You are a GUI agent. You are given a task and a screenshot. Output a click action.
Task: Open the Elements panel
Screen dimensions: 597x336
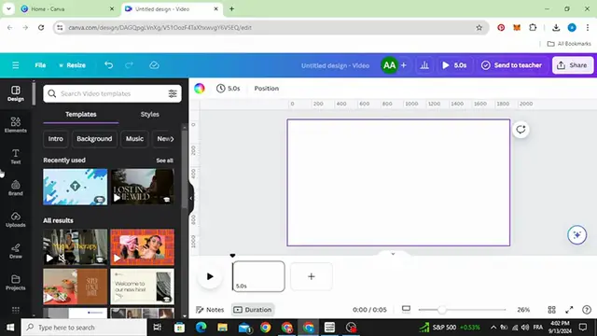[x=16, y=124]
